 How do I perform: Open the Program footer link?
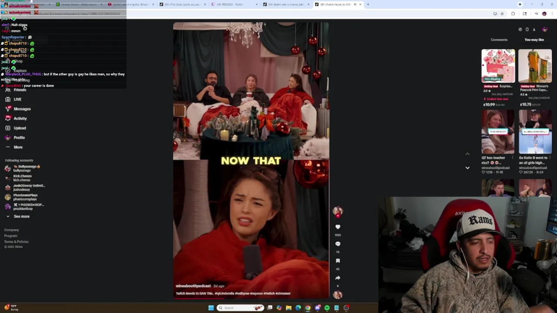coord(11,236)
